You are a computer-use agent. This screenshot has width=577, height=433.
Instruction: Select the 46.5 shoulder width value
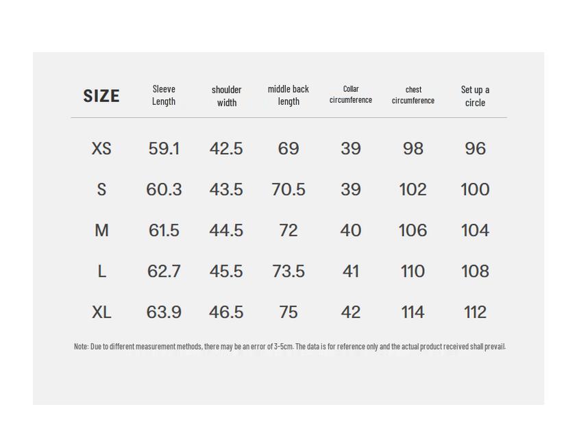click(226, 312)
